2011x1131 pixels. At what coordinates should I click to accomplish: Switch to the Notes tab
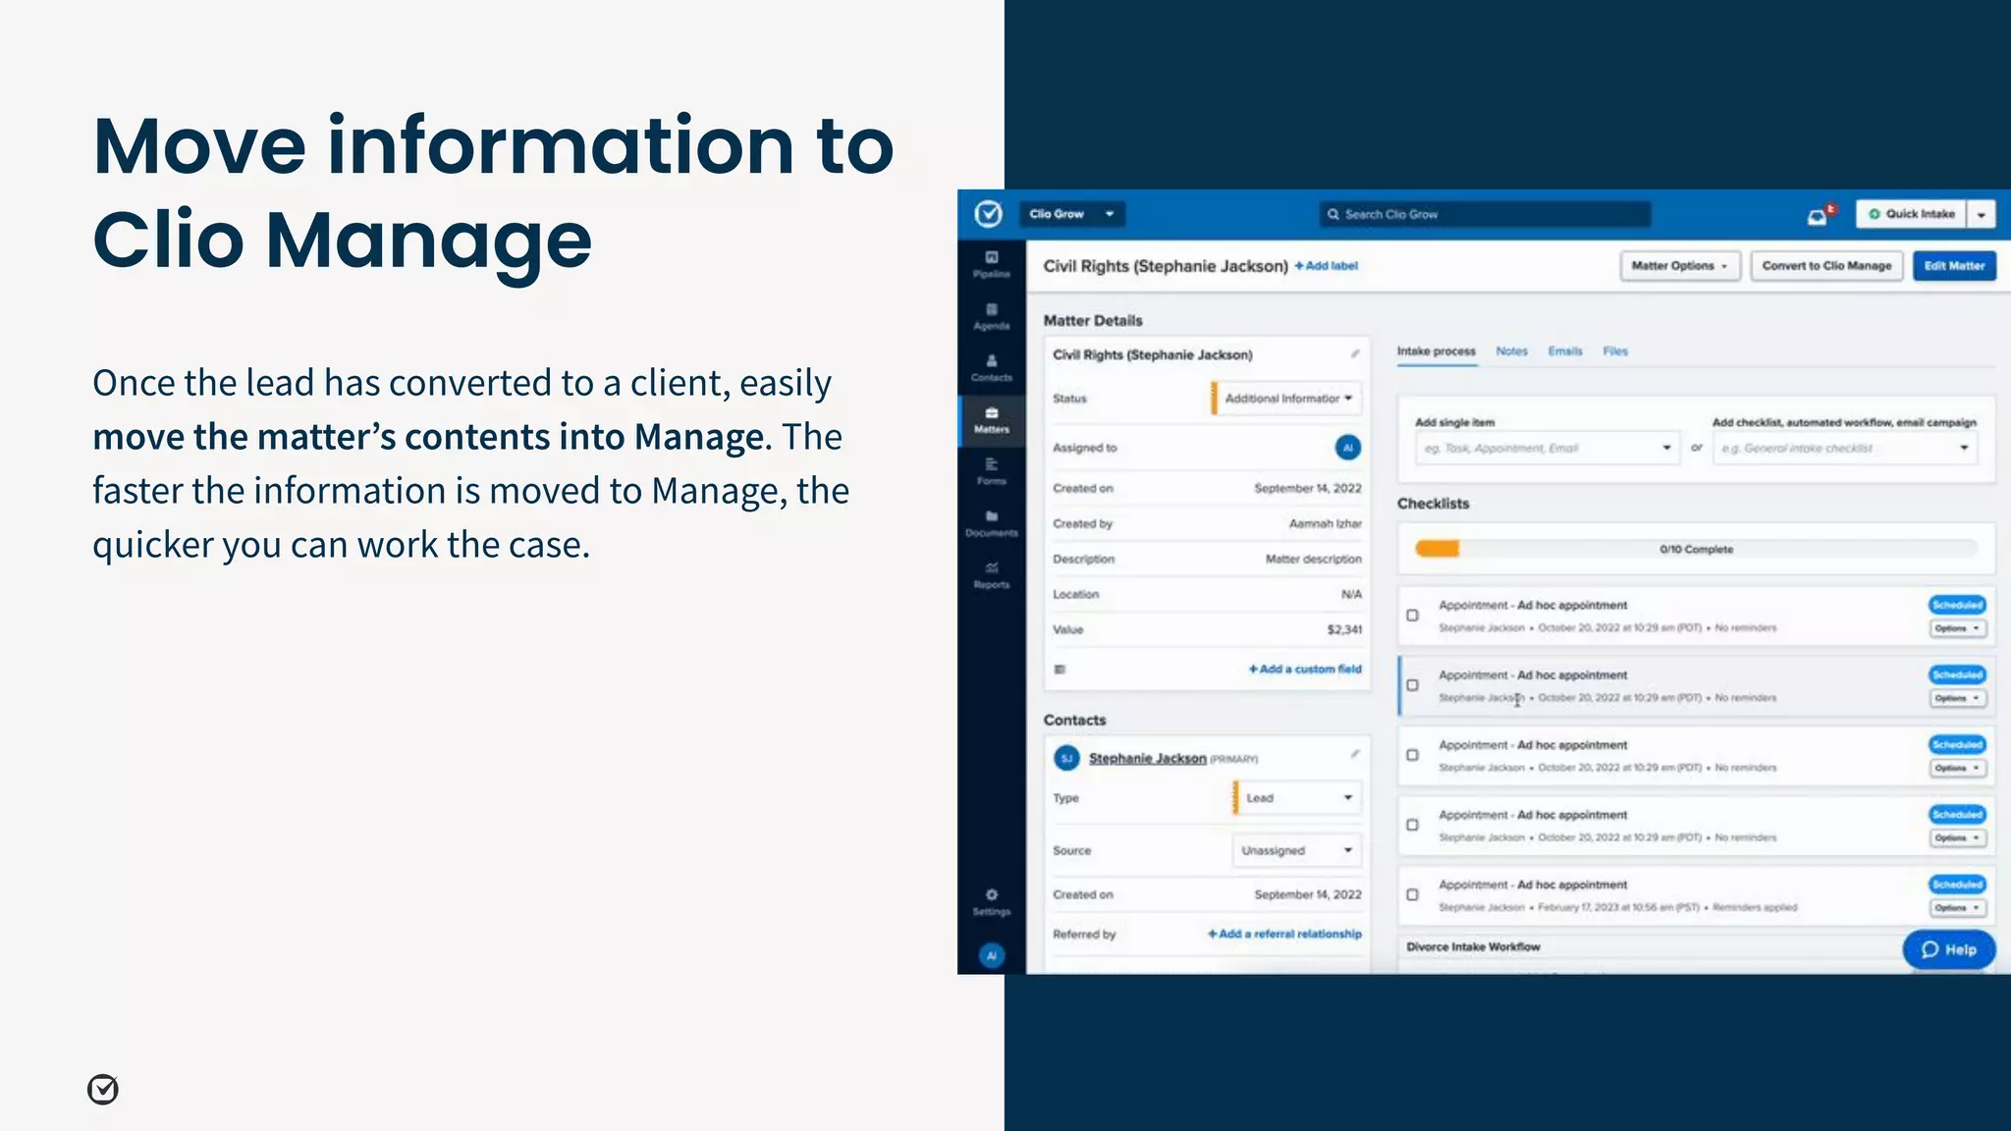point(1511,351)
